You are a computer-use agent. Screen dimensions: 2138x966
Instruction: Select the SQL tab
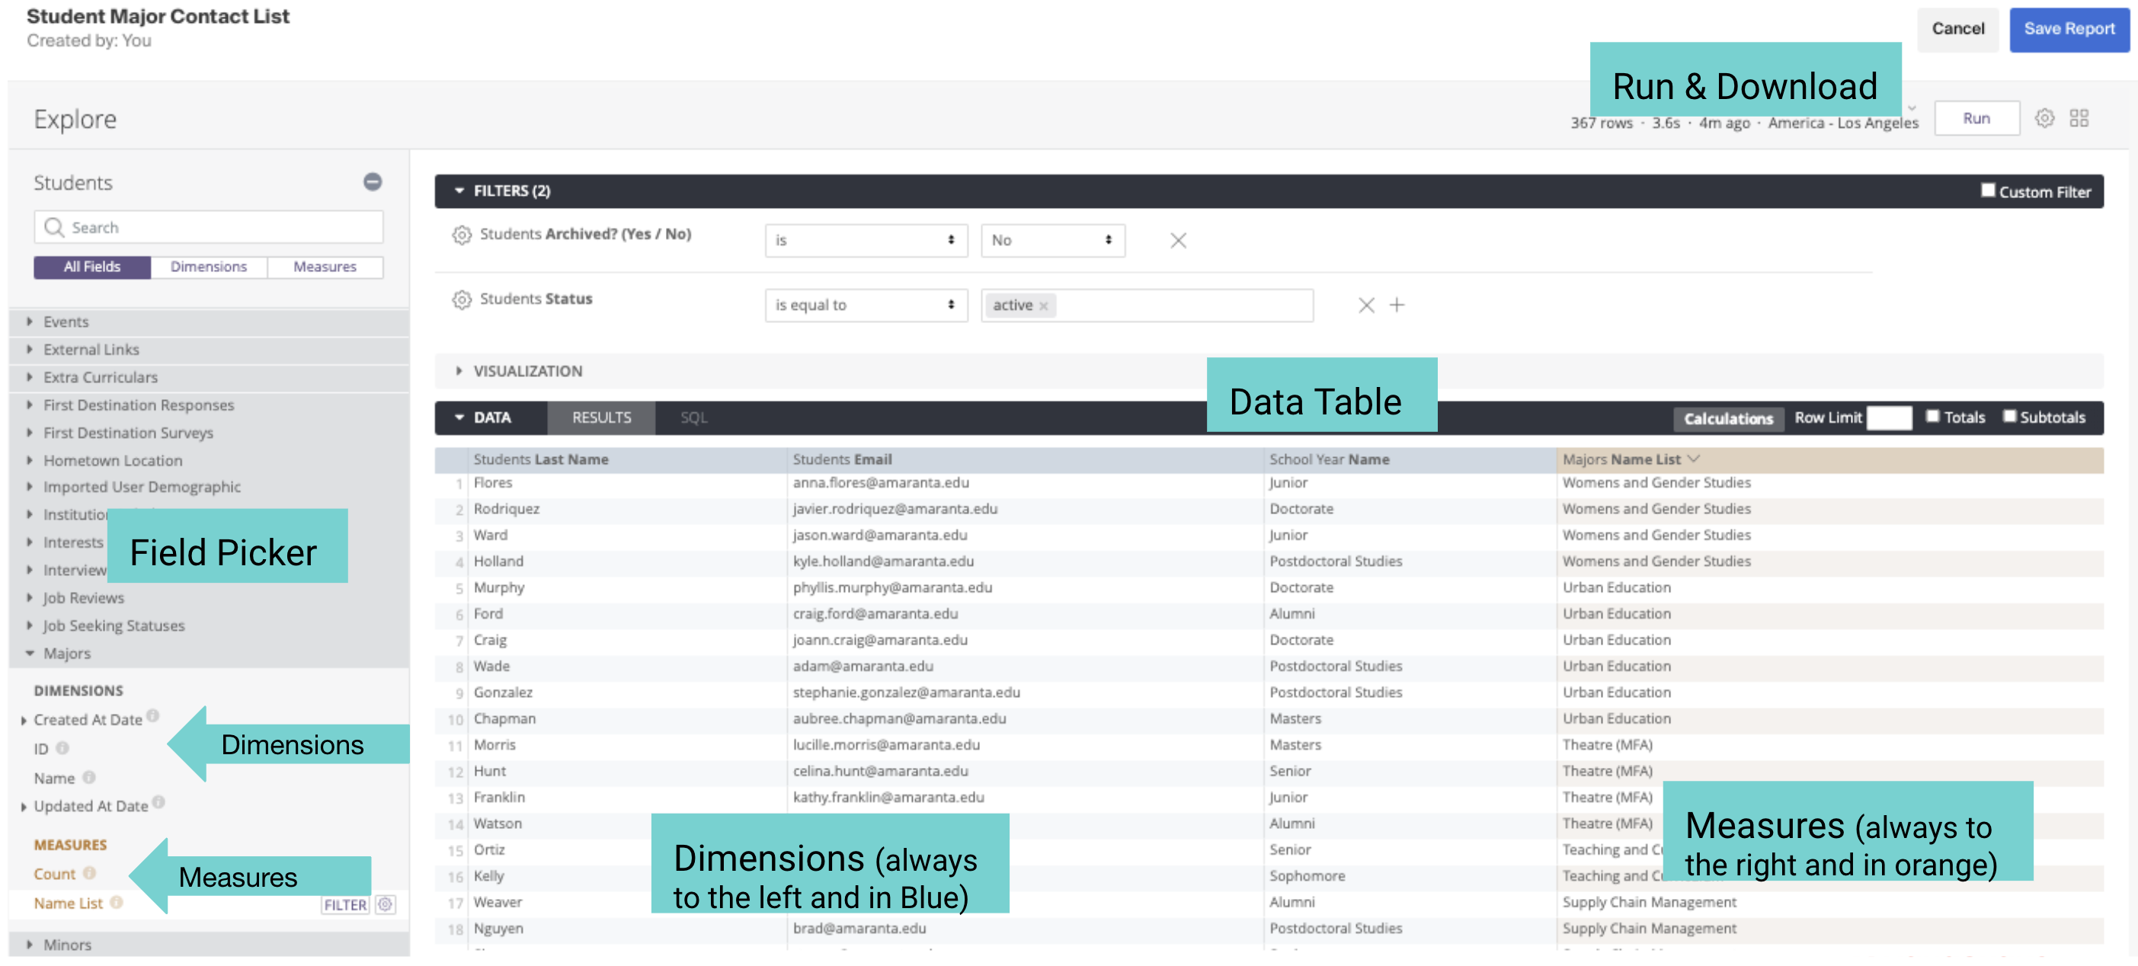[x=693, y=417]
